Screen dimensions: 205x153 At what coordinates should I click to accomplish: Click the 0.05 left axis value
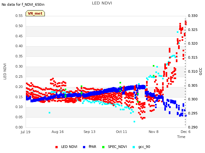point(19,117)
